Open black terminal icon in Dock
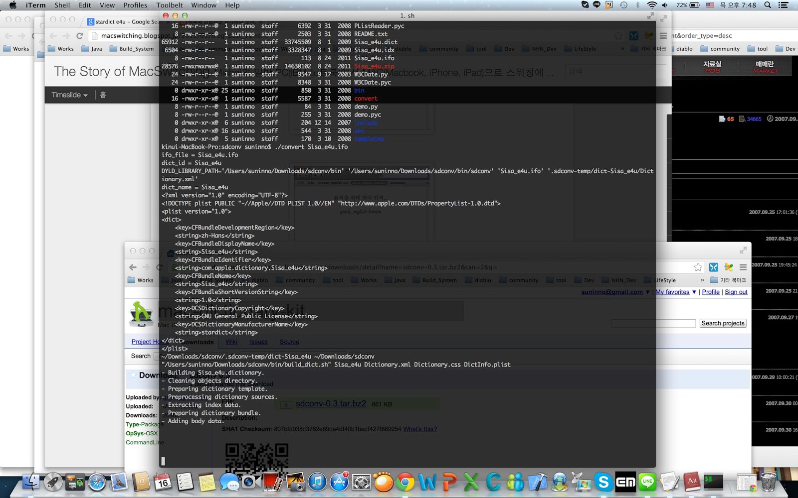 [714, 482]
